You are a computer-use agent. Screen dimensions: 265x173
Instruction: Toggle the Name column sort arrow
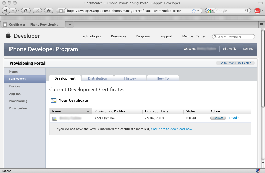point(88,111)
